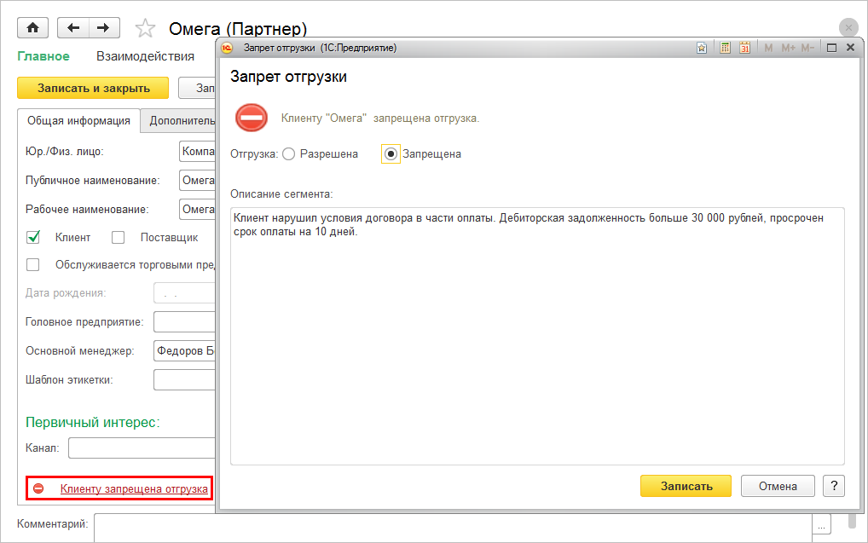Click the Home icon button
This screenshot has height=543, width=868.
point(33,27)
